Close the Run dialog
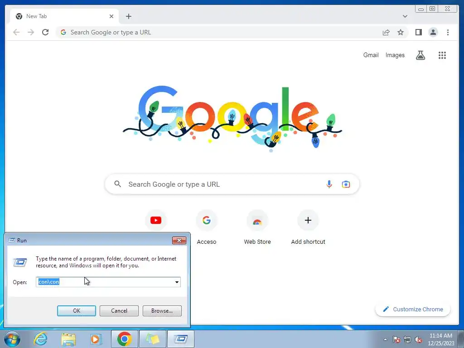The width and height of the screenshot is (464, 348). [x=179, y=240]
